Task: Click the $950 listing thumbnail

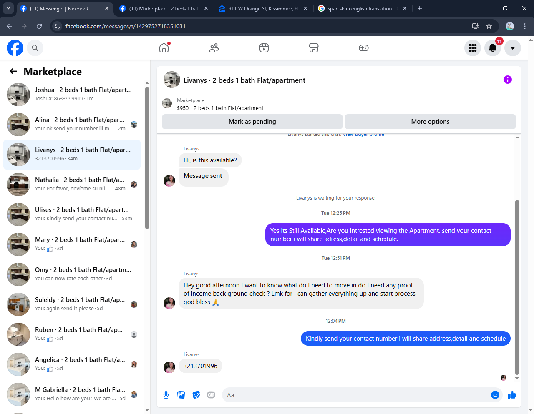Action: point(167,103)
